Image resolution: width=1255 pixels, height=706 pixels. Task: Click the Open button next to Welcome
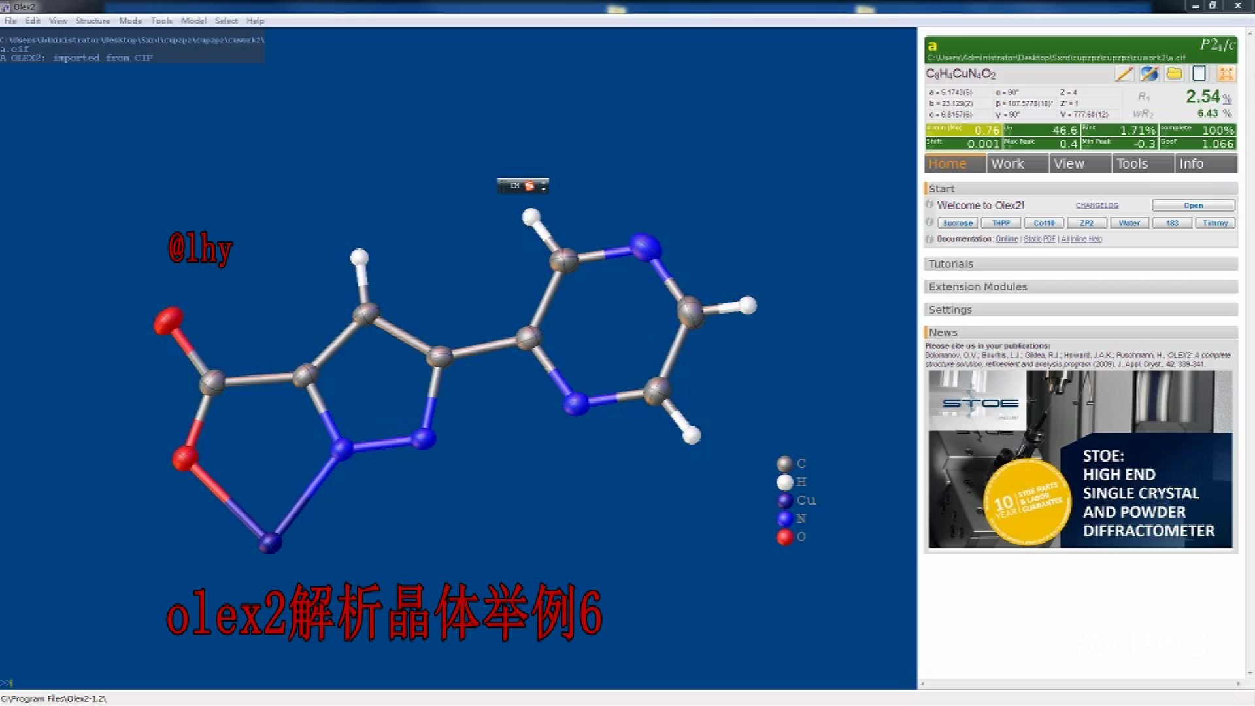coord(1194,205)
